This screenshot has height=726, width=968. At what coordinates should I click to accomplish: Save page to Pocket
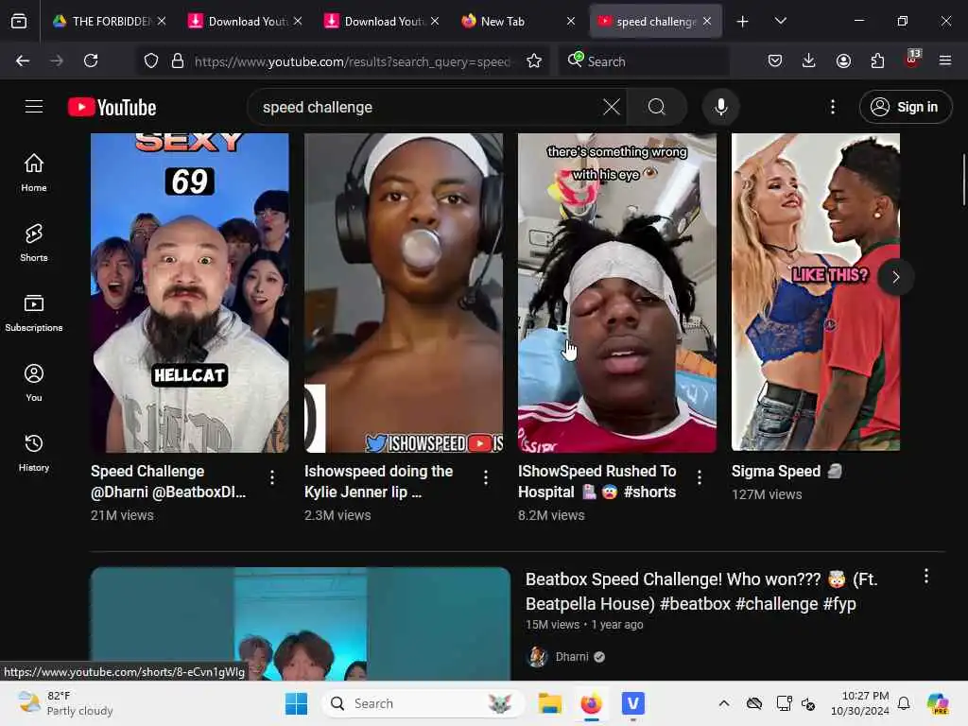tap(775, 60)
